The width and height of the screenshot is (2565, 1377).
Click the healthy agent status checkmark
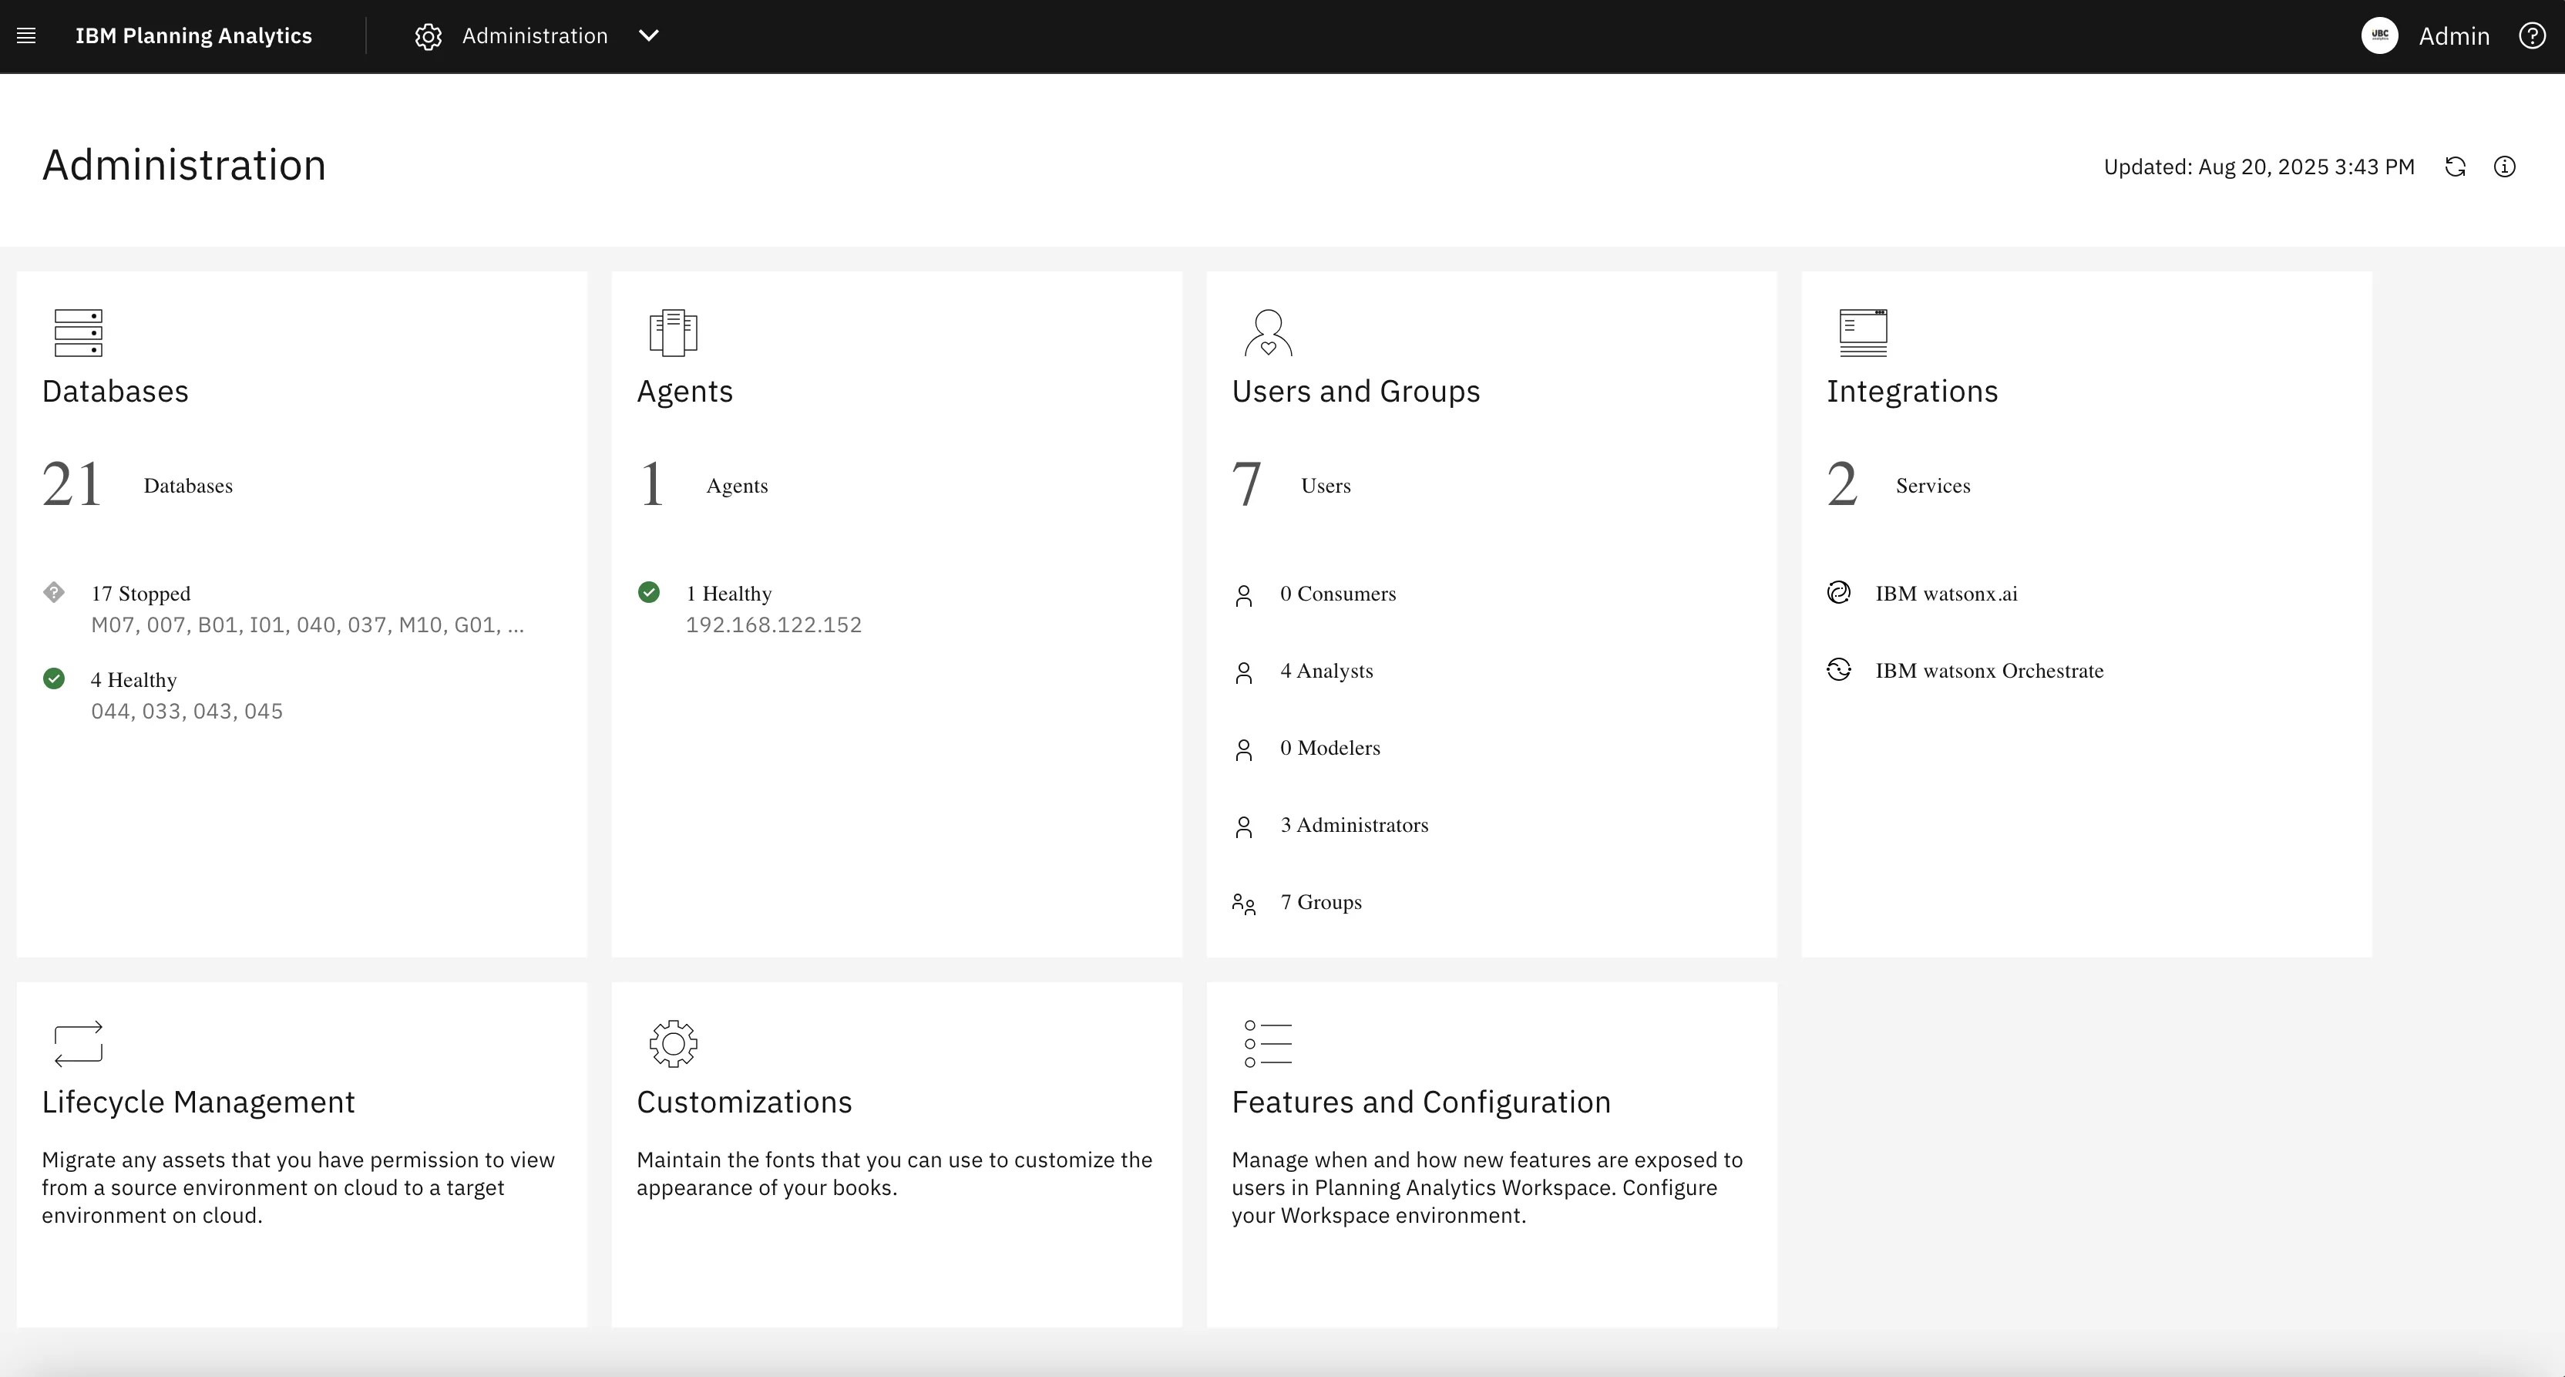[x=650, y=592]
